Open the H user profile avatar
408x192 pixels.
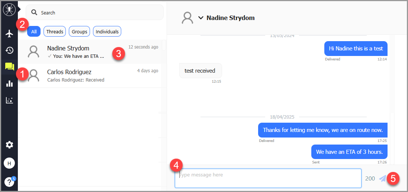(x=9, y=163)
